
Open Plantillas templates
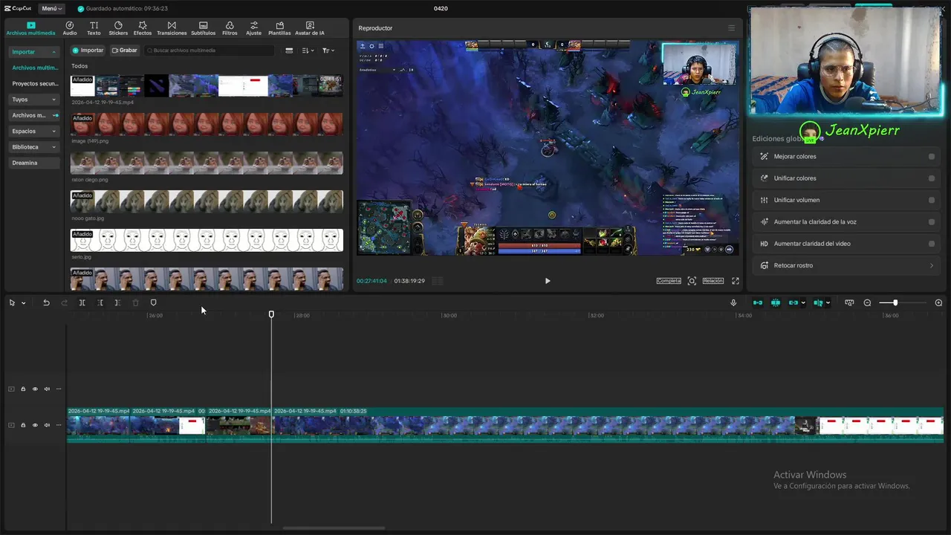point(279,28)
